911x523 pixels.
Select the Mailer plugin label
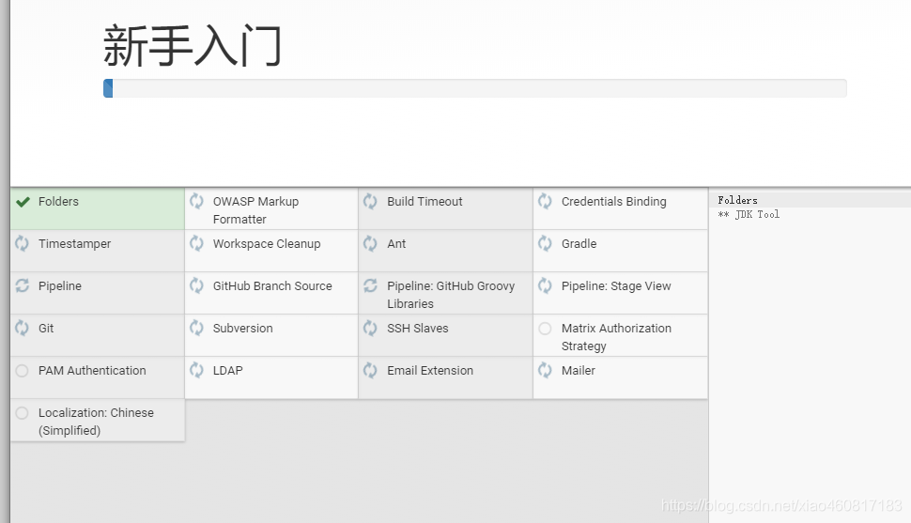[x=579, y=371]
